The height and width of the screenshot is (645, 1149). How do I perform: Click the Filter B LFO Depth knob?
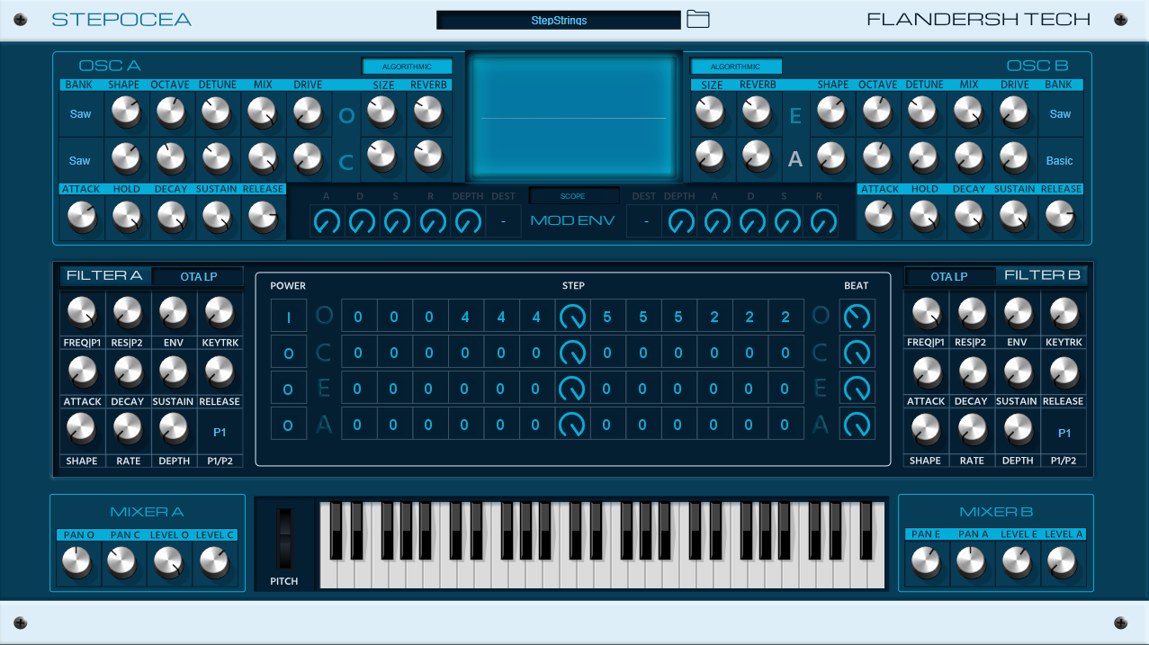pos(1018,430)
